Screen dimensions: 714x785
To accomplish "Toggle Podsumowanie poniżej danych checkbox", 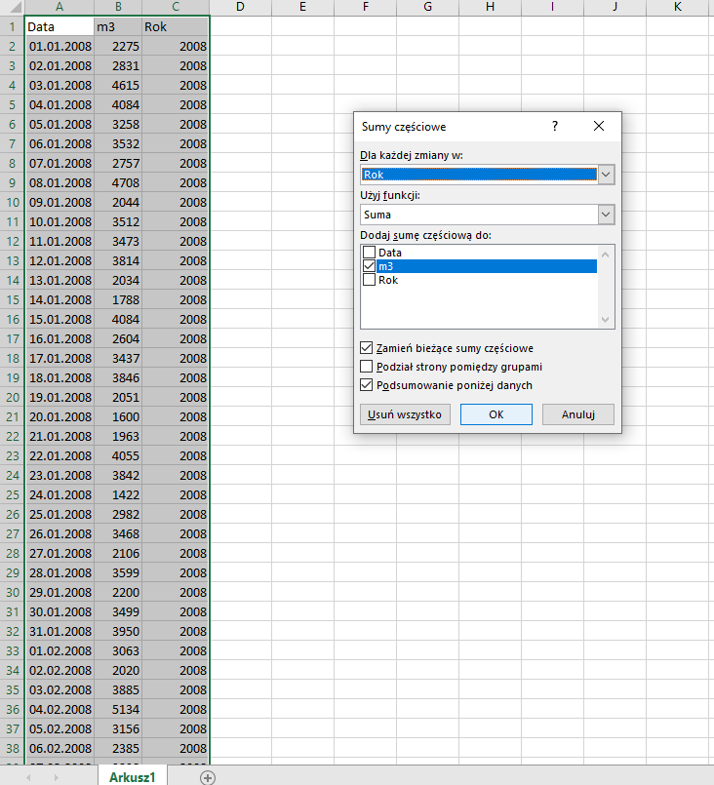I will [367, 385].
